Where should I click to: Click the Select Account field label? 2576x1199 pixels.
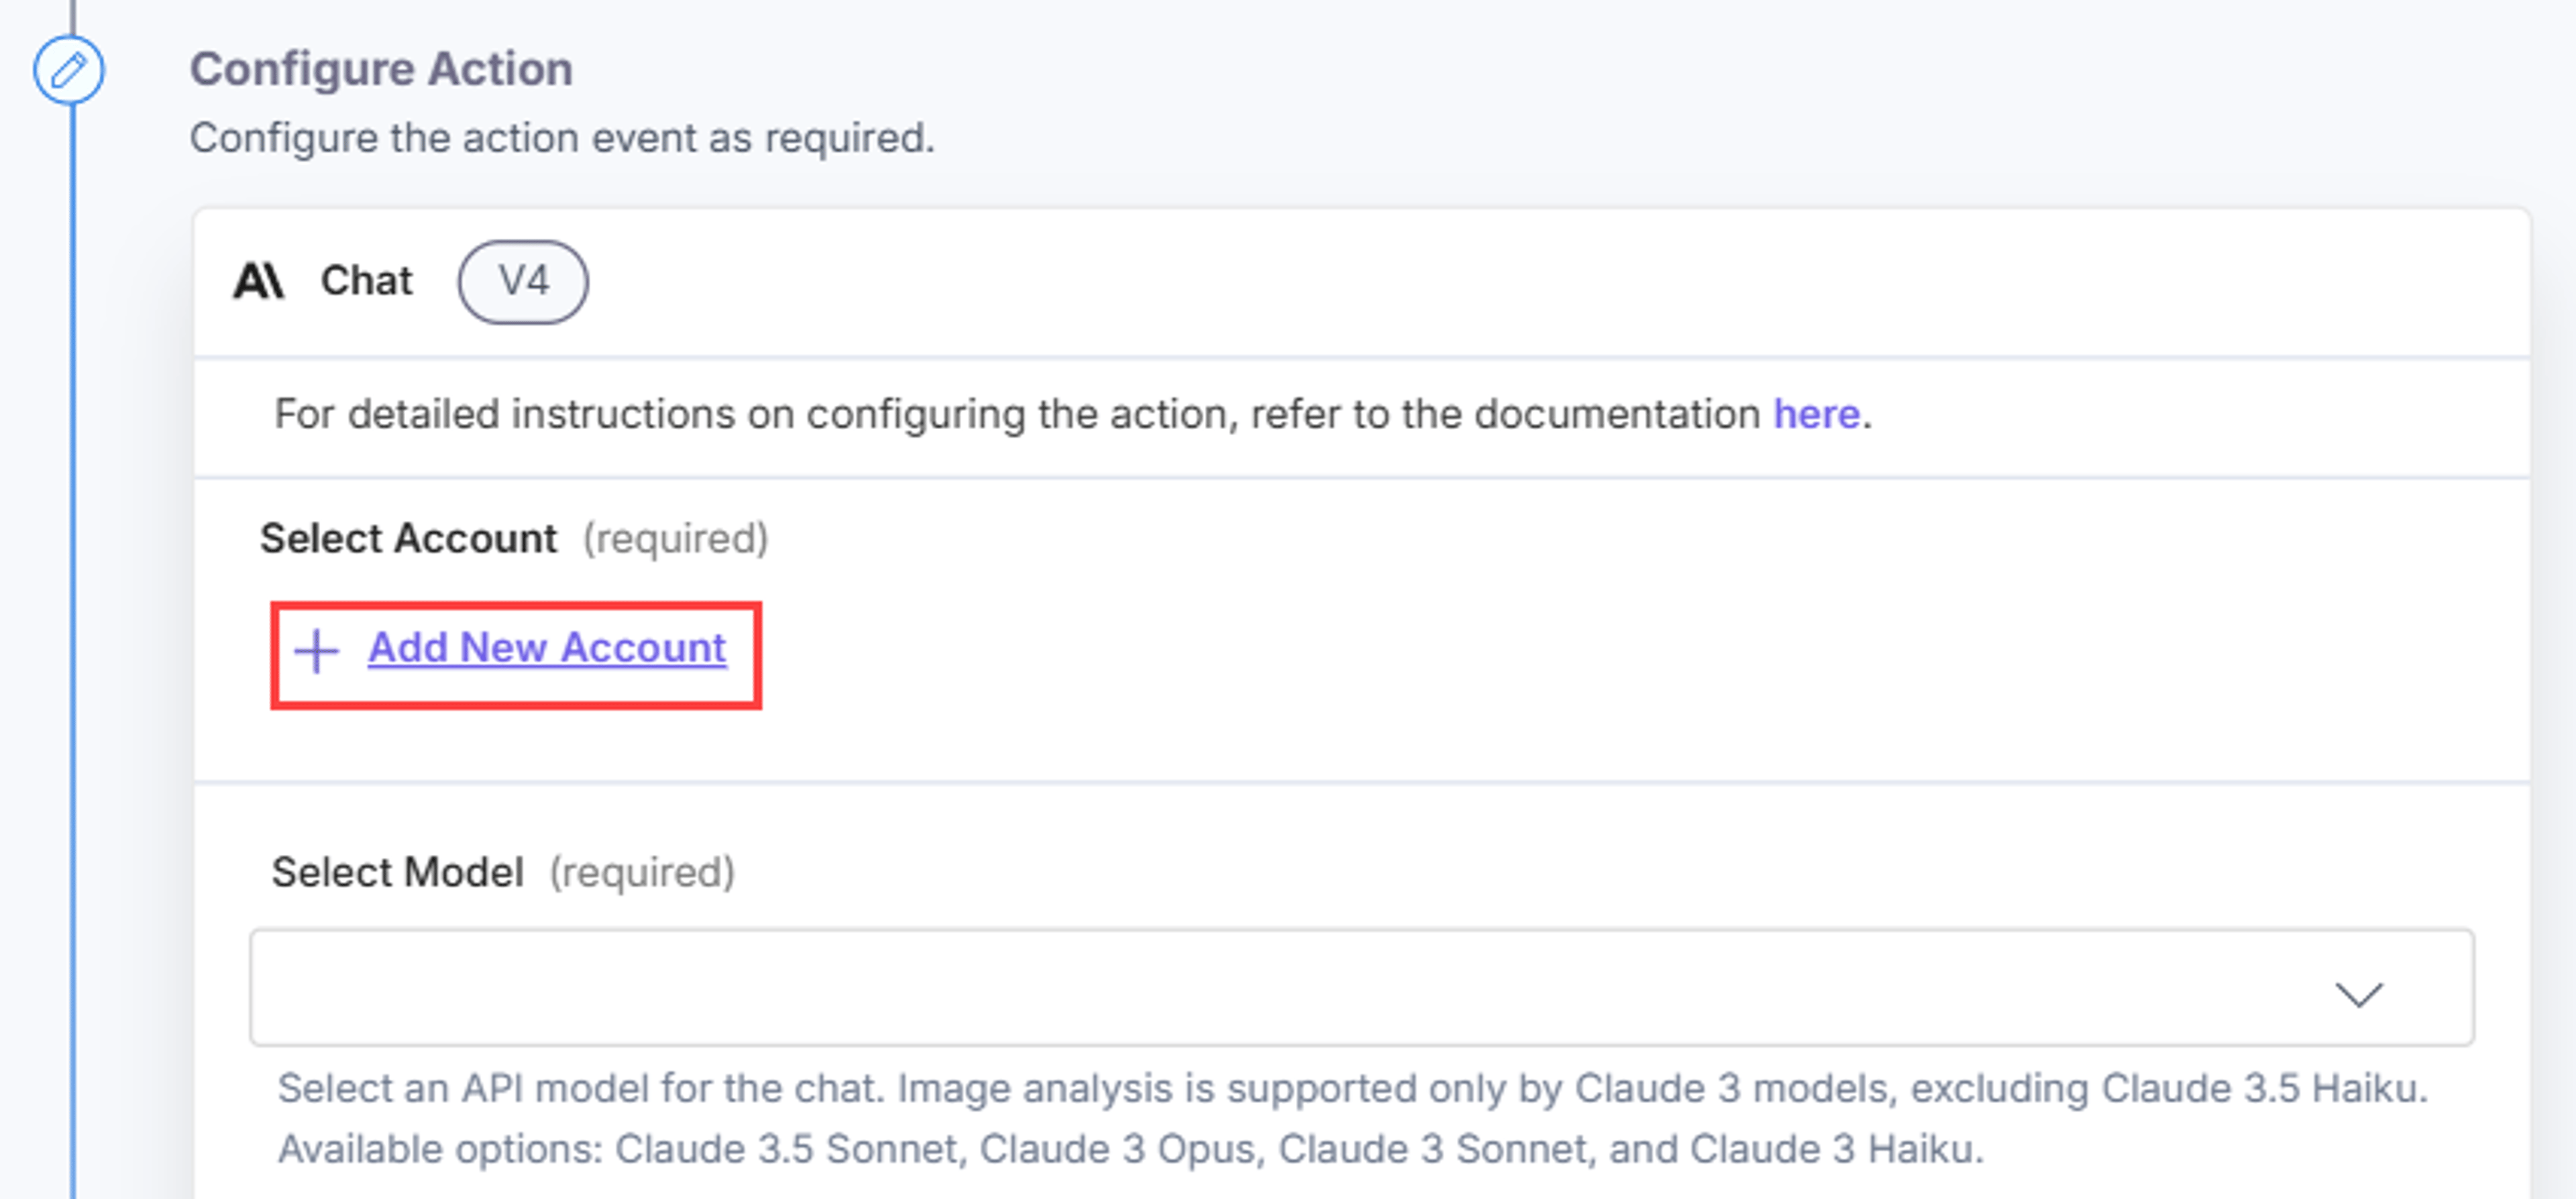coord(408,539)
